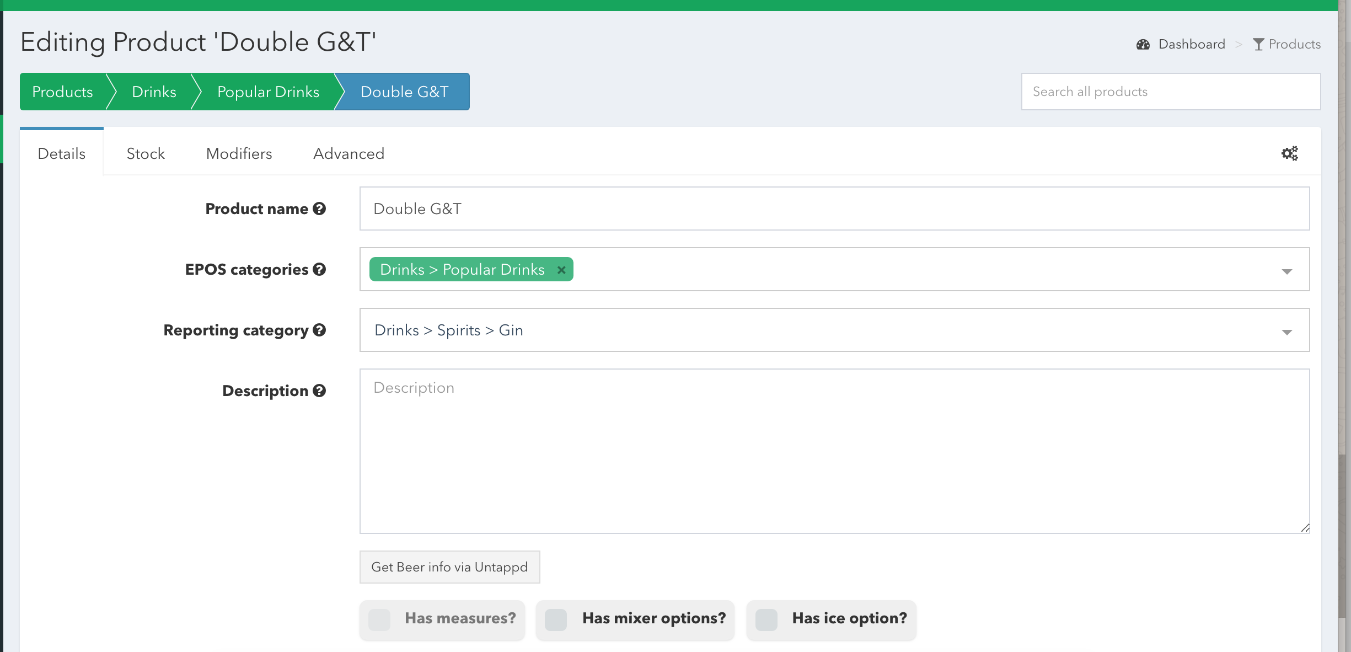Click Get Beer info via Untappd button
The image size is (1351, 652).
[x=449, y=567]
